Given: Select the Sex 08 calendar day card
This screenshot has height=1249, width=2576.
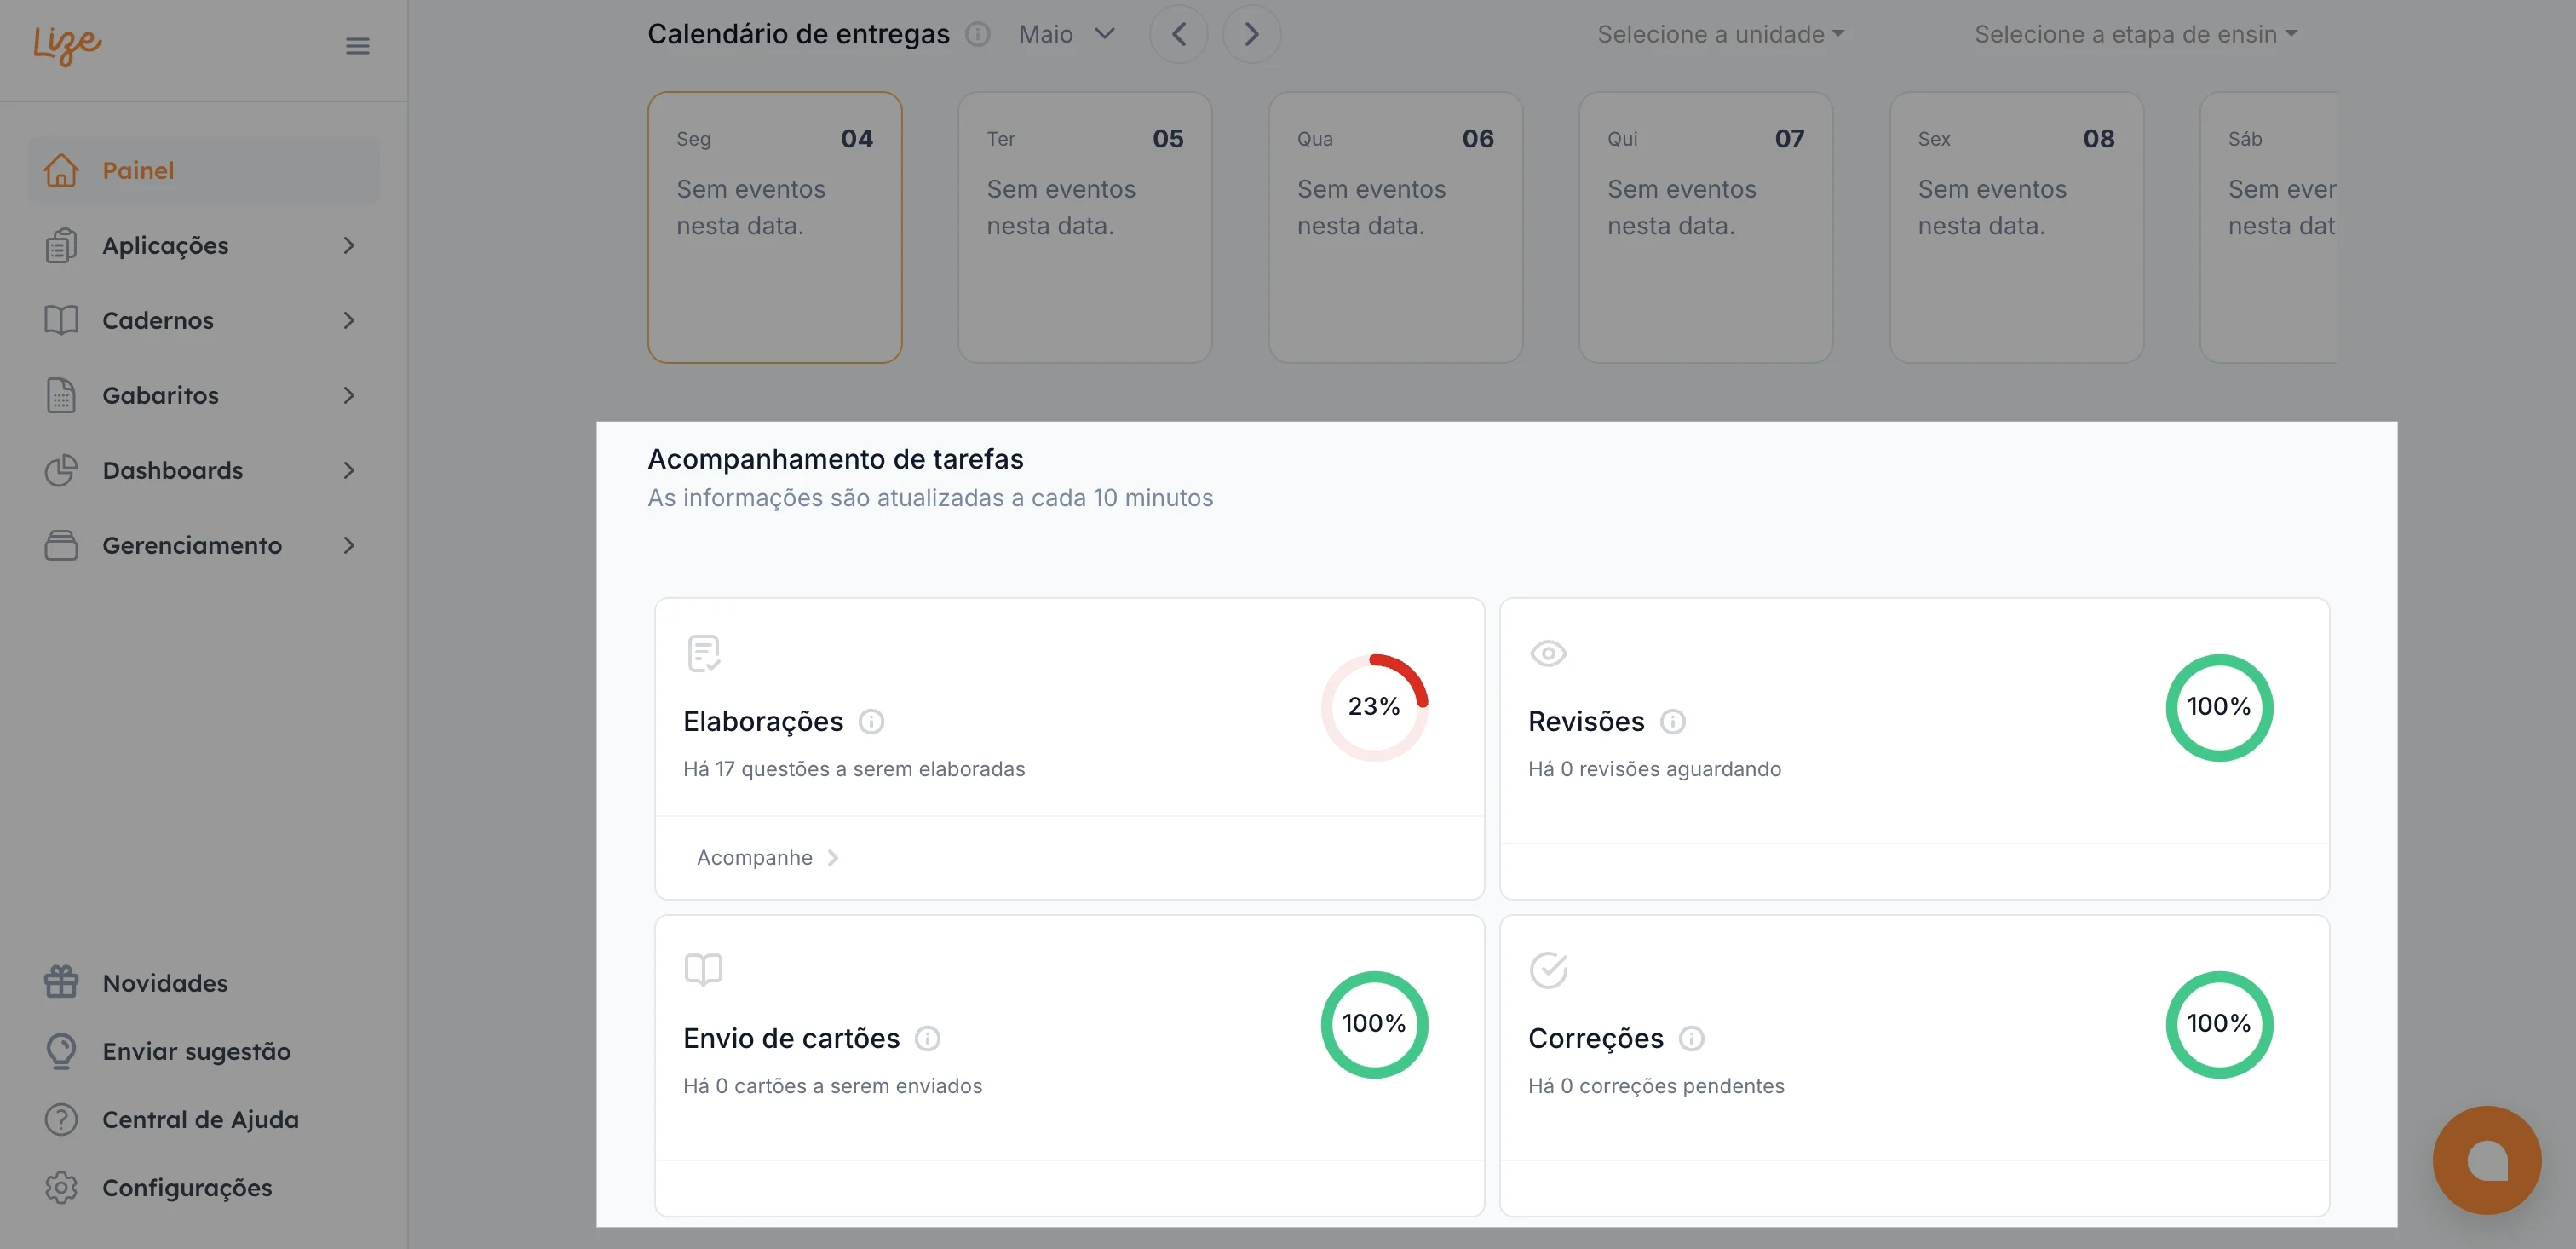Looking at the screenshot, I should 2016,227.
